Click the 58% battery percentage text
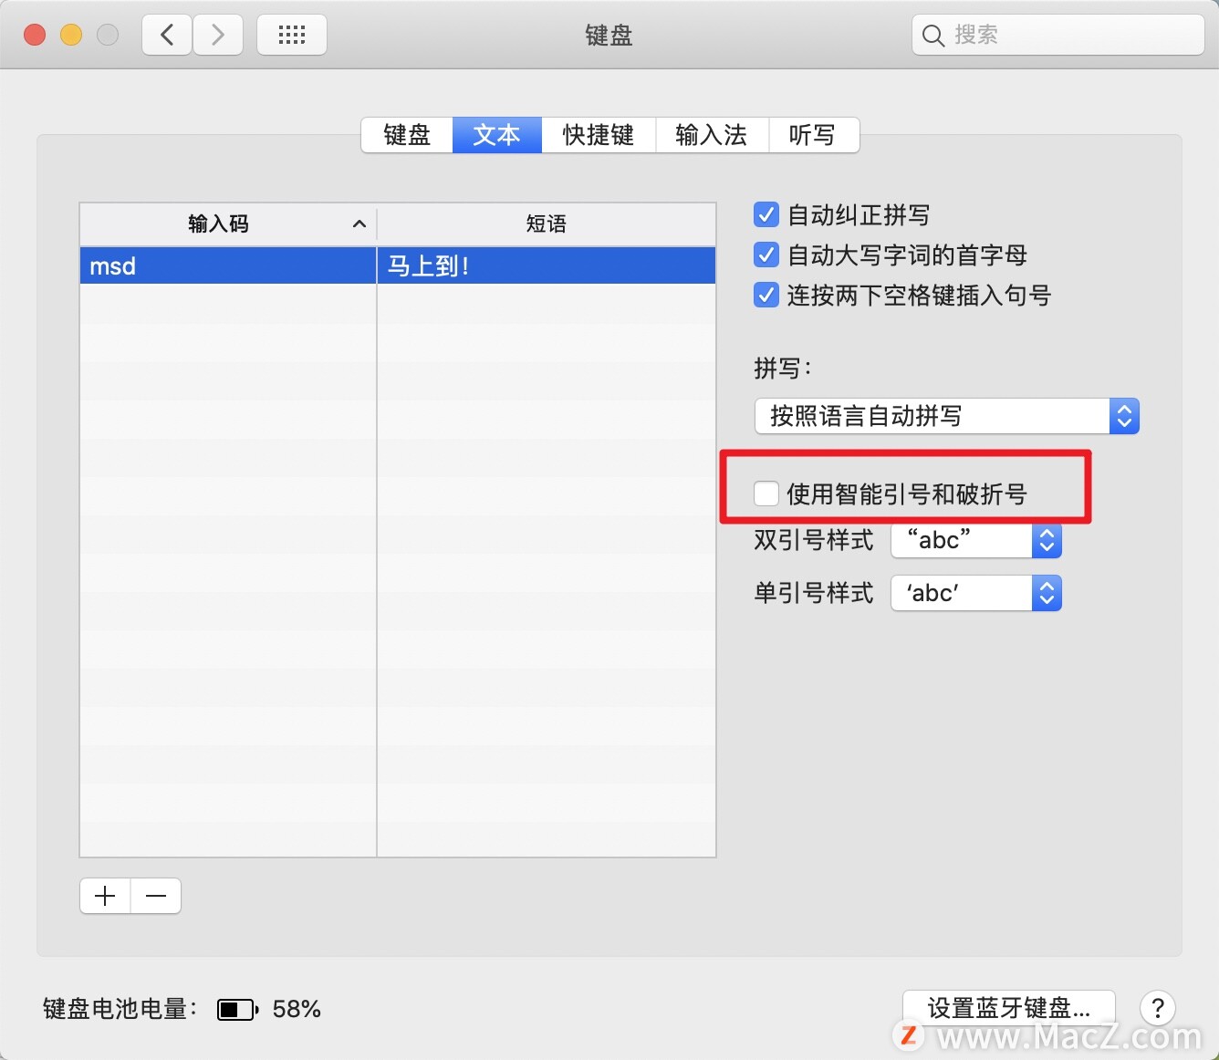1219x1060 pixels. point(297,1009)
